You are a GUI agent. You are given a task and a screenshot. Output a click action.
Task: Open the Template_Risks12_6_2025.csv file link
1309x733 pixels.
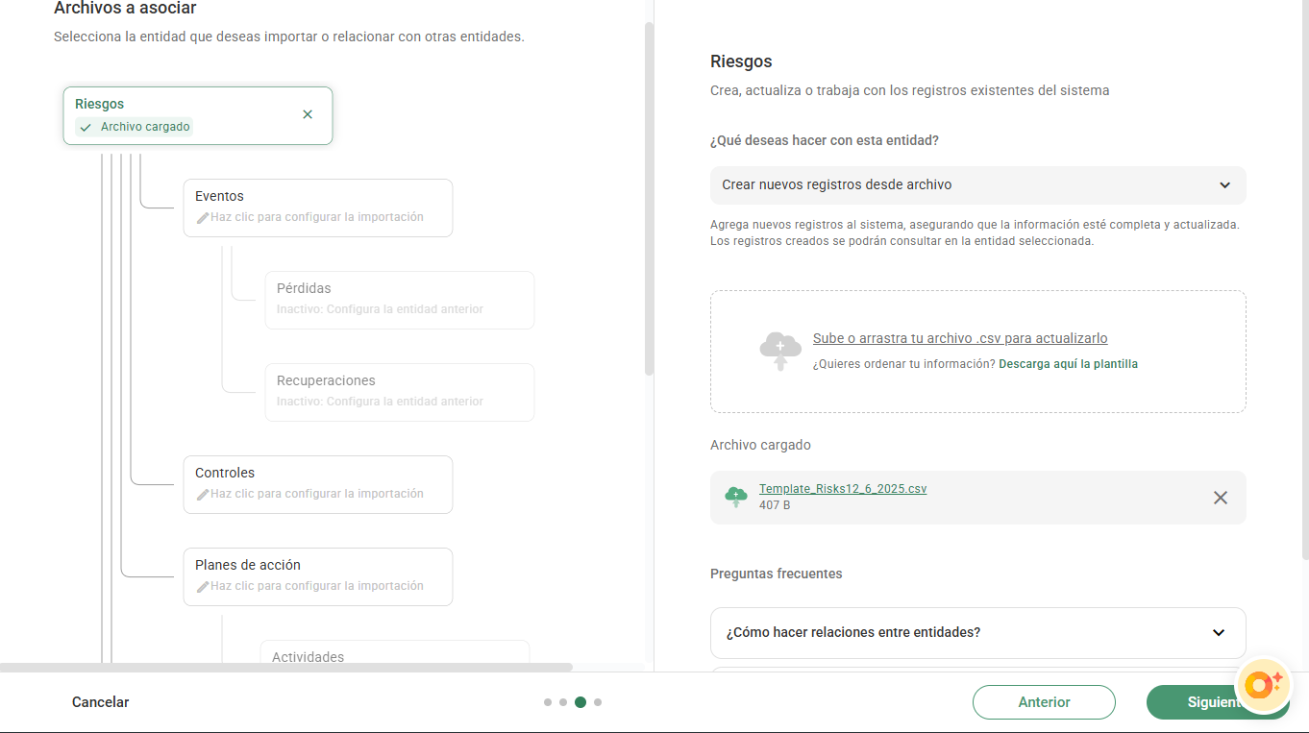(x=843, y=489)
